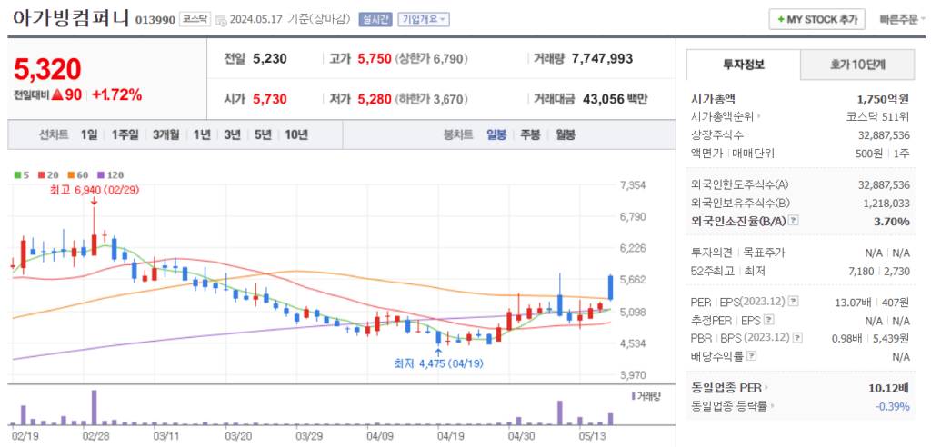This screenshot has width=931, height=447.
Task: Click the 저가 value 5,280
Action: [375, 99]
